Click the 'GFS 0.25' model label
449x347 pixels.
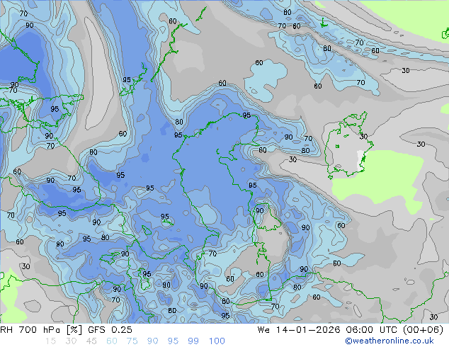(110, 330)
